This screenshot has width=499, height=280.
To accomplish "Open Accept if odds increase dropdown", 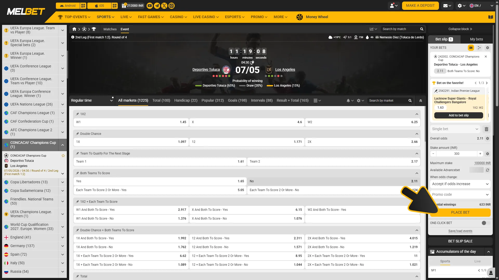I will coord(460,184).
